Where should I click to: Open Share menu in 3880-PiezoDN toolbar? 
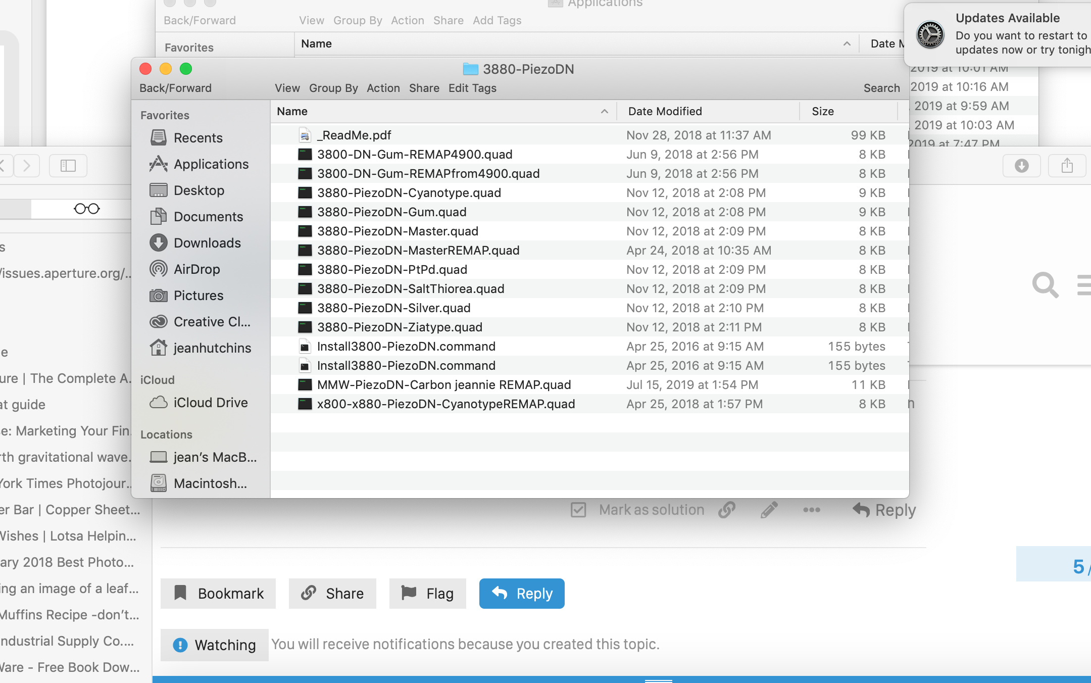tap(424, 88)
